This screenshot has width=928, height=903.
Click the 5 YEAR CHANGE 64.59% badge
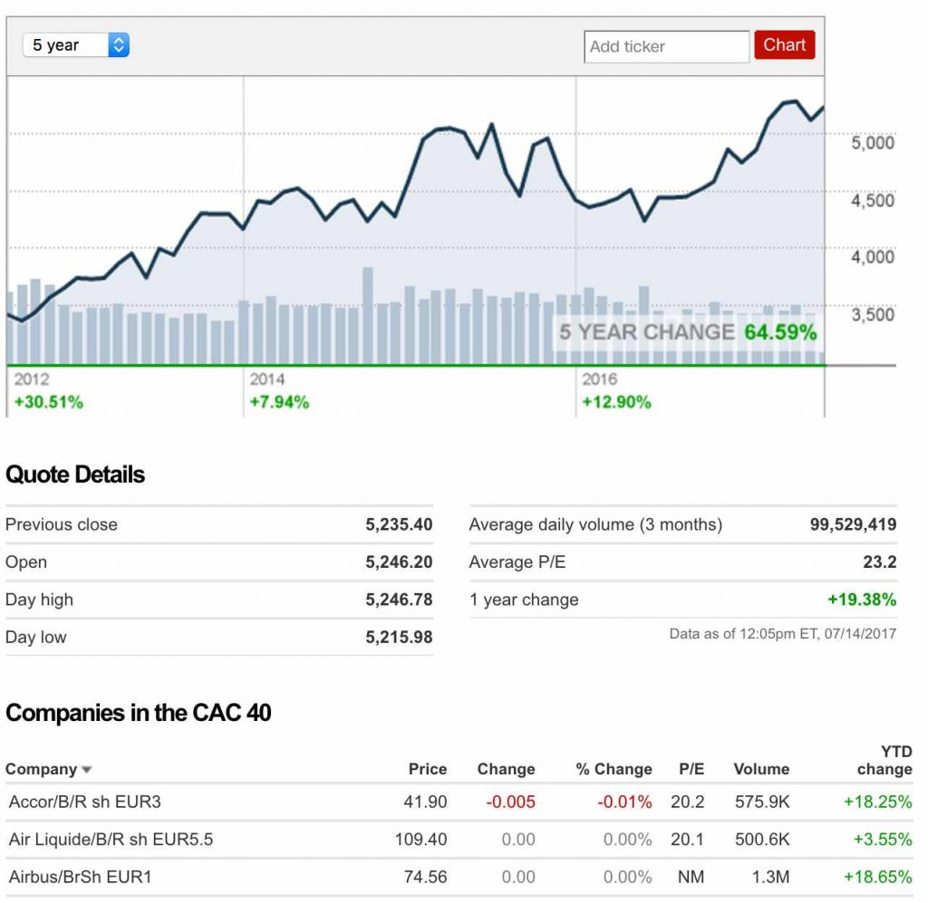tap(687, 332)
